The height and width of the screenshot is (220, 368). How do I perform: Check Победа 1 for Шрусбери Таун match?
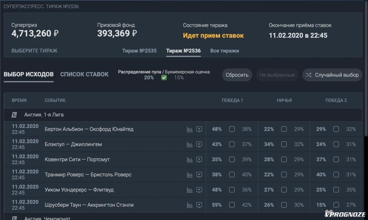coord(232,205)
